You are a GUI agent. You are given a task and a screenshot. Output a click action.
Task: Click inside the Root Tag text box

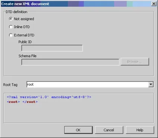[x=88, y=85]
